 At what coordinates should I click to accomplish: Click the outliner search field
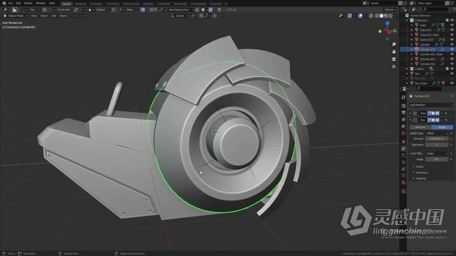pos(435,10)
